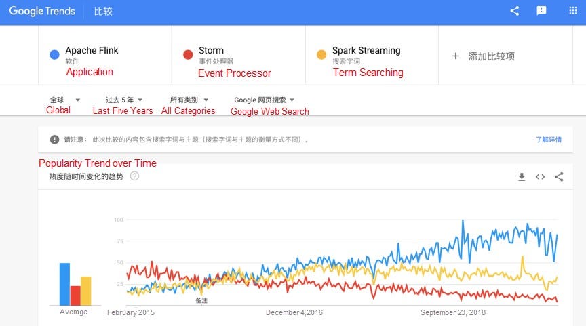
Task: Expand the All Categories dropdown
Action: point(188,100)
